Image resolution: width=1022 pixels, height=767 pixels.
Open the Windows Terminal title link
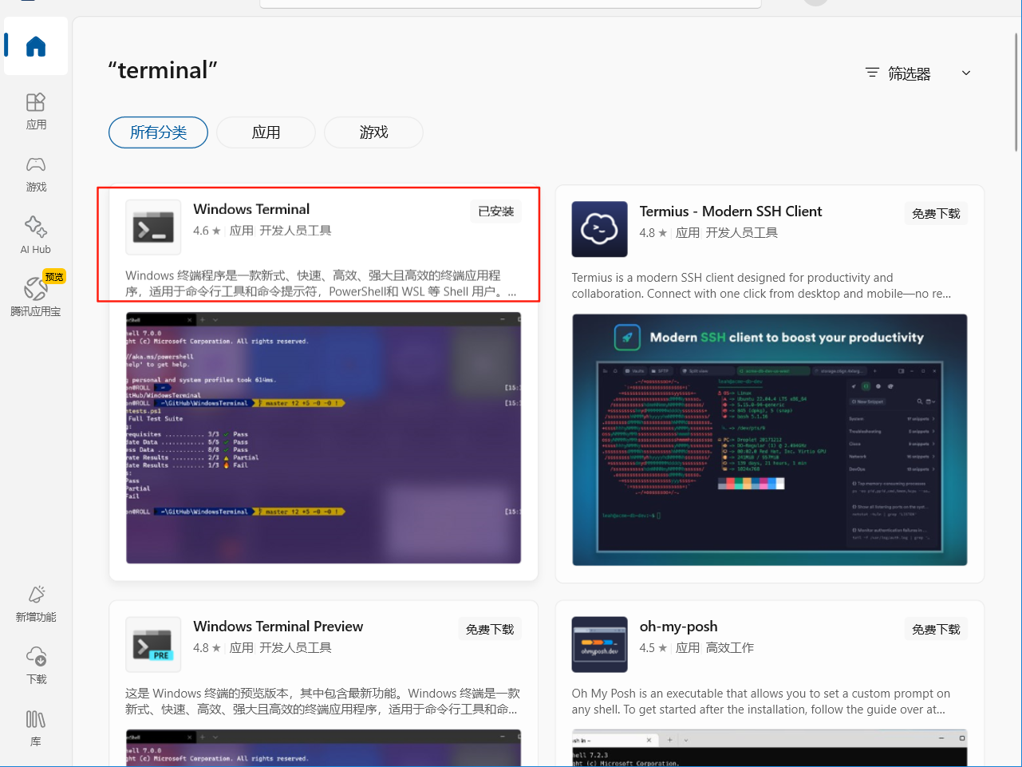(251, 209)
